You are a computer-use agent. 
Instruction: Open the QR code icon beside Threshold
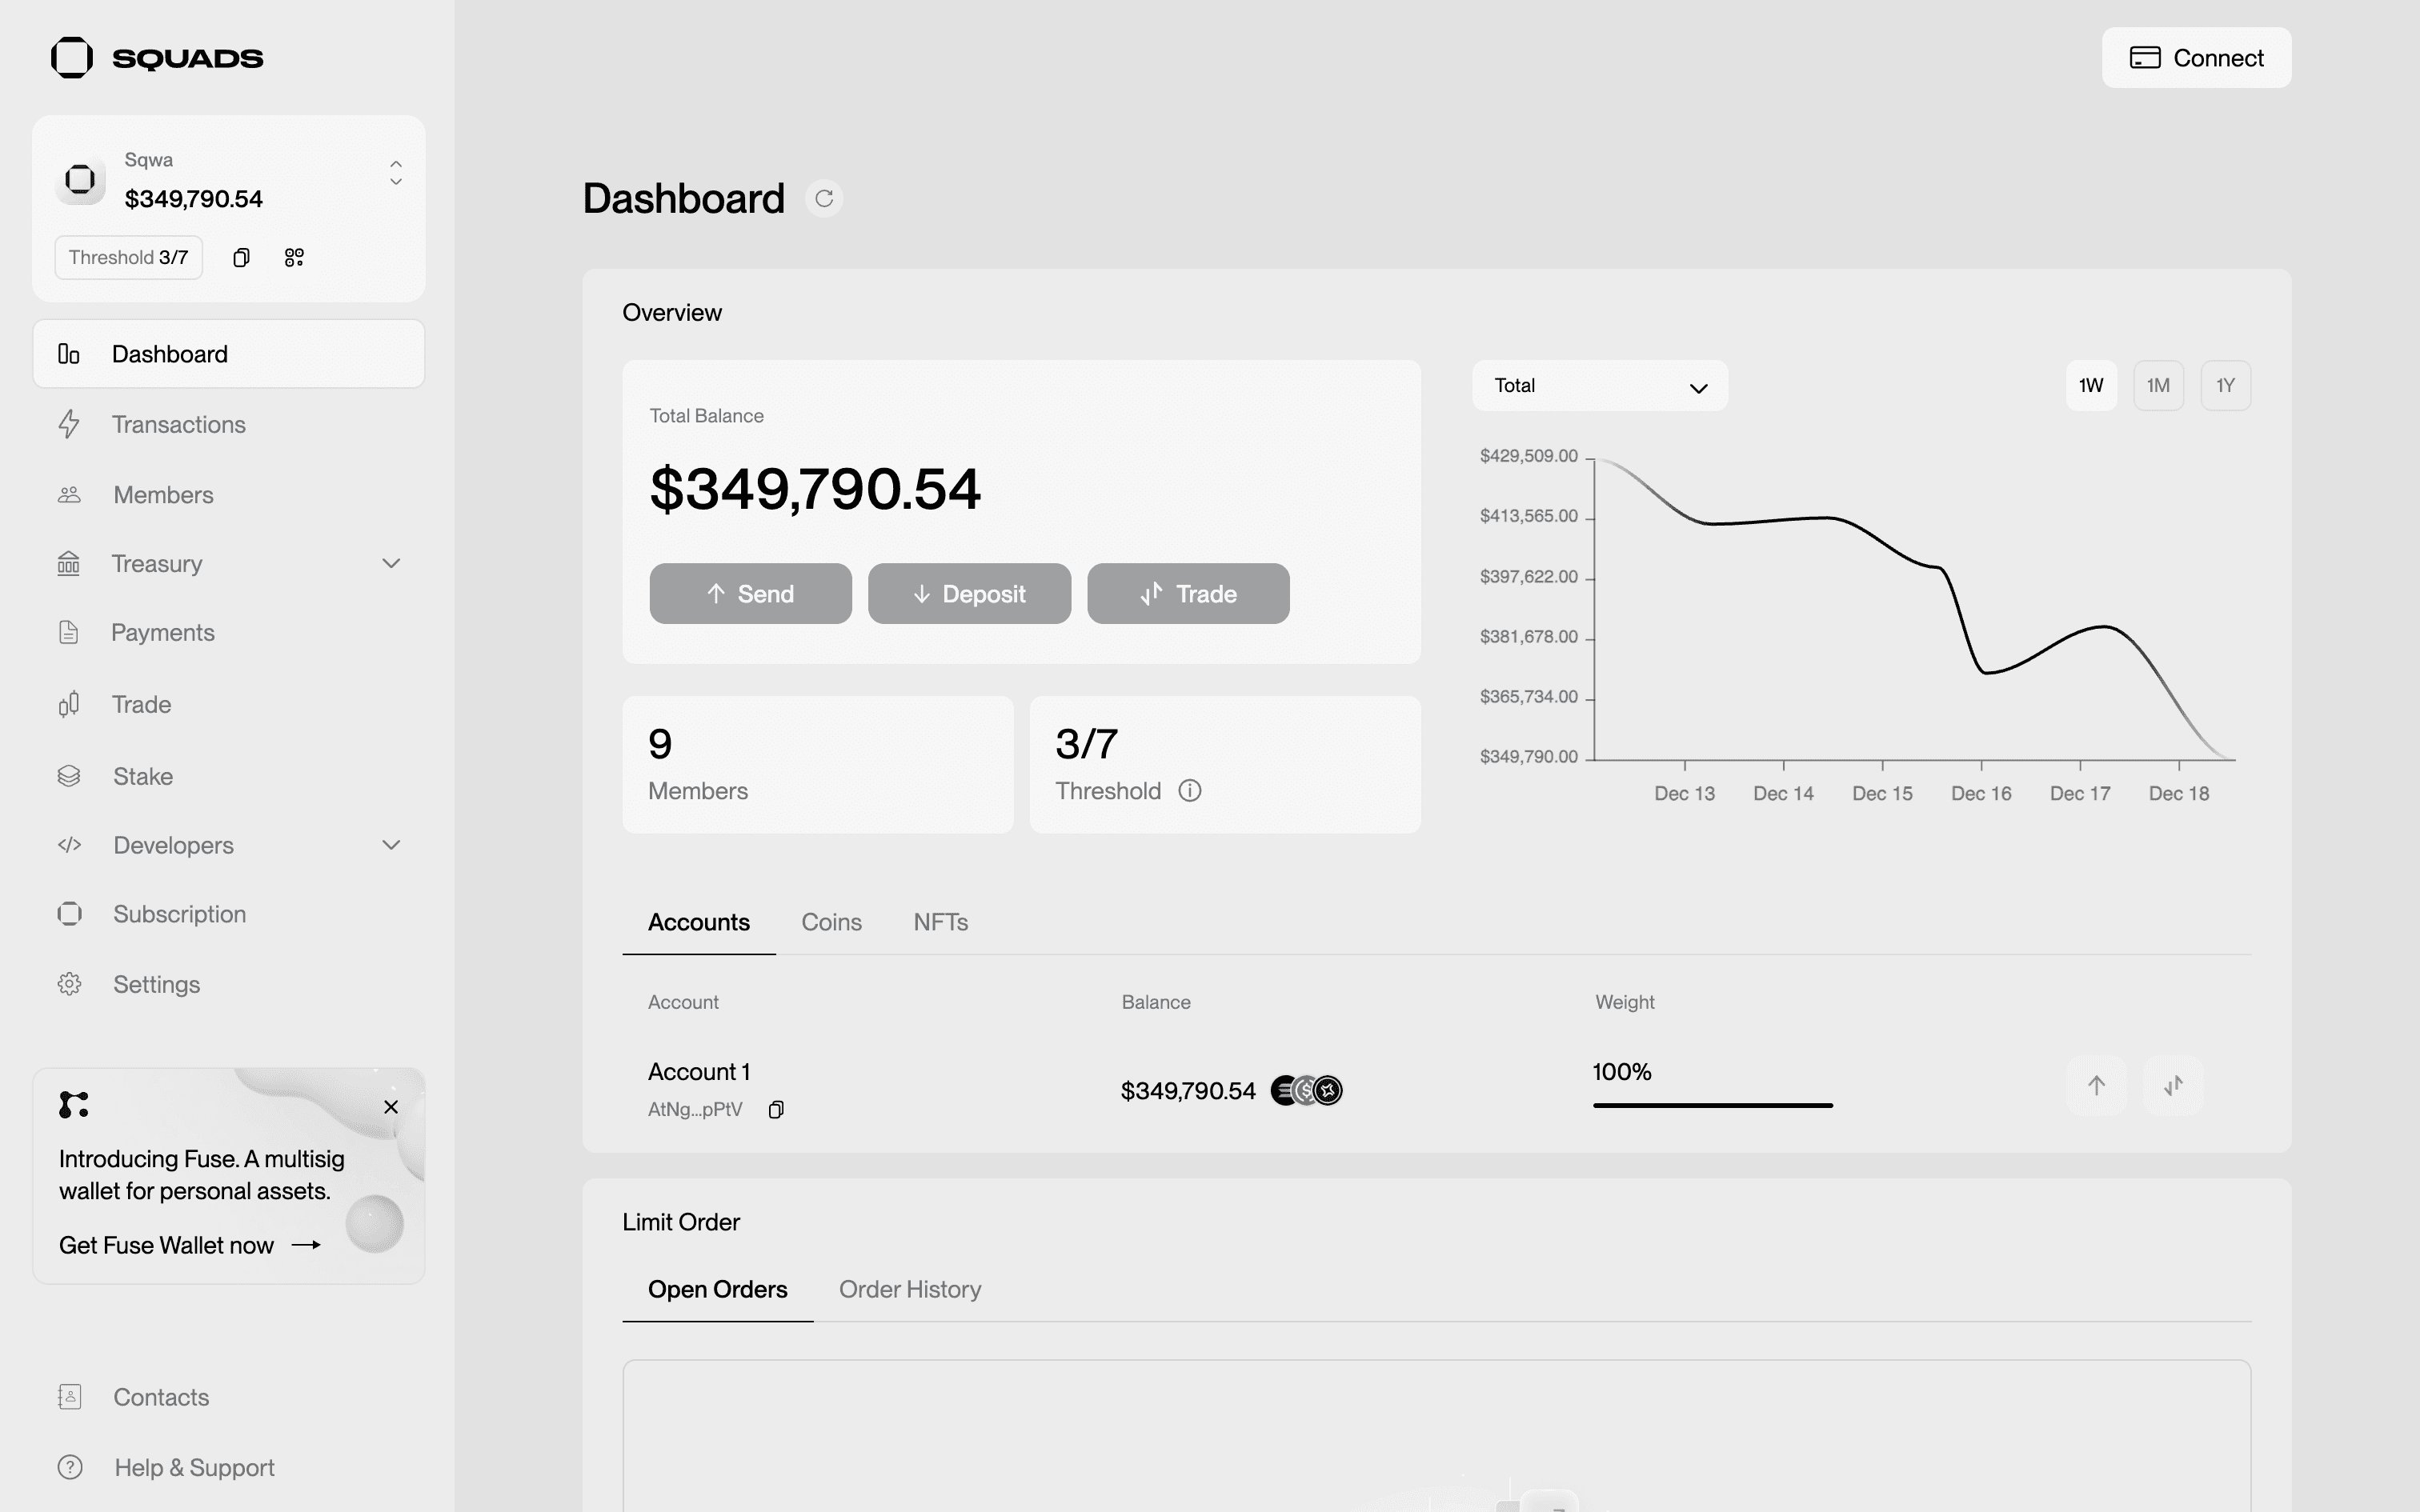[294, 258]
